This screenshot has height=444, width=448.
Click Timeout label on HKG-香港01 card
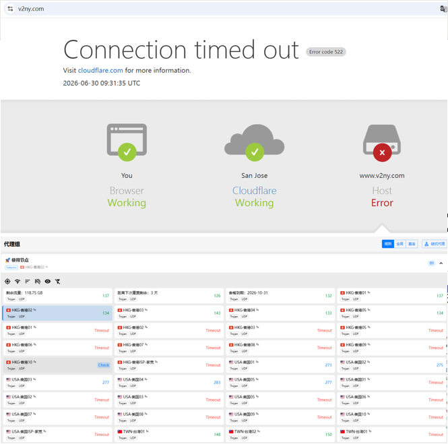tap(102, 331)
